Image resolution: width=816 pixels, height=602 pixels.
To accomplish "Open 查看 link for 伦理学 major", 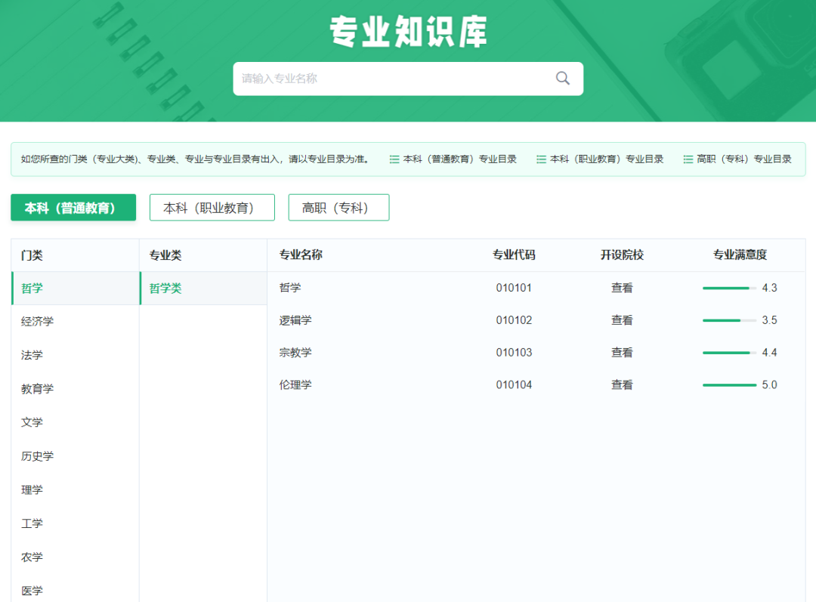I will point(621,384).
